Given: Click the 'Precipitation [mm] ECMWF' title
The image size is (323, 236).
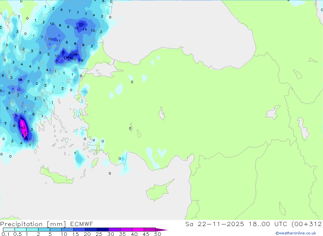Looking at the screenshot, I should (x=47, y=224).
